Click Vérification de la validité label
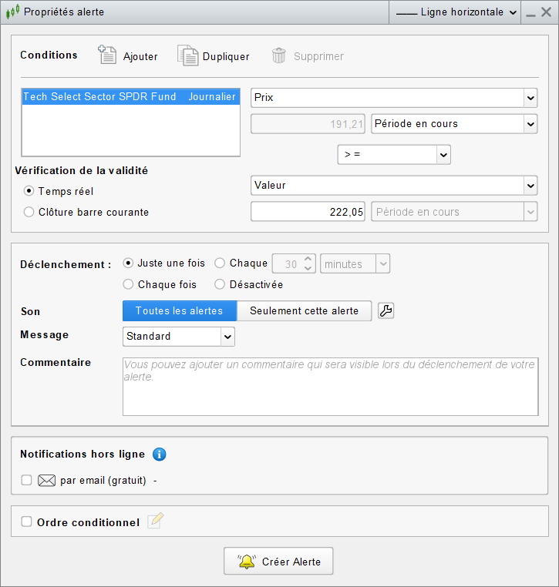 click(81, 171)
